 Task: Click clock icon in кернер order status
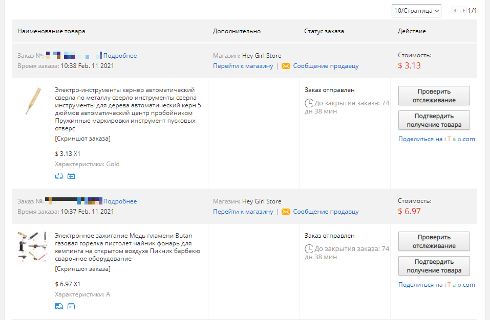tap(309, 103)
